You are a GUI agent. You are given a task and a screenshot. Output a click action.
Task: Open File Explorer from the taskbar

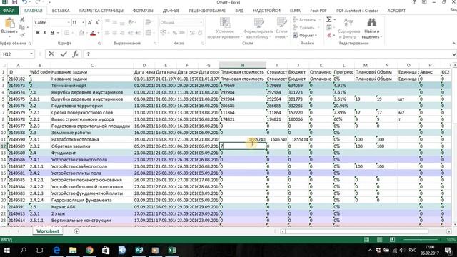[x=73, y=251]
